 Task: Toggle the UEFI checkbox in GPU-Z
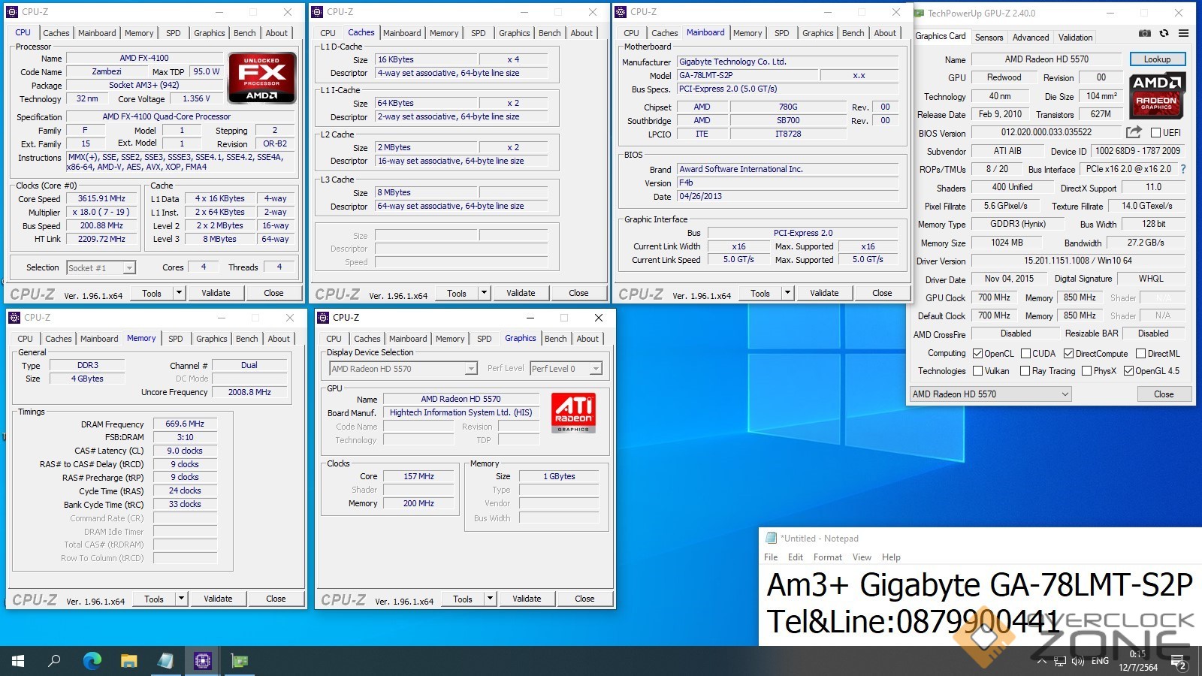click(x=1156, y=133)
